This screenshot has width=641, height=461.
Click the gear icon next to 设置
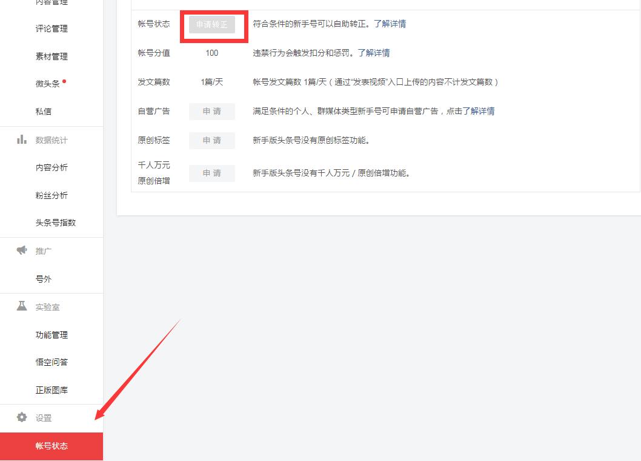[21, 418]
